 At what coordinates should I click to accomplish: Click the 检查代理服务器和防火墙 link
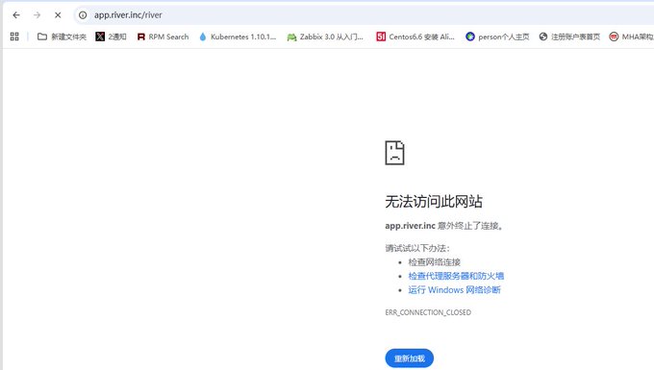tap(456, 276)
